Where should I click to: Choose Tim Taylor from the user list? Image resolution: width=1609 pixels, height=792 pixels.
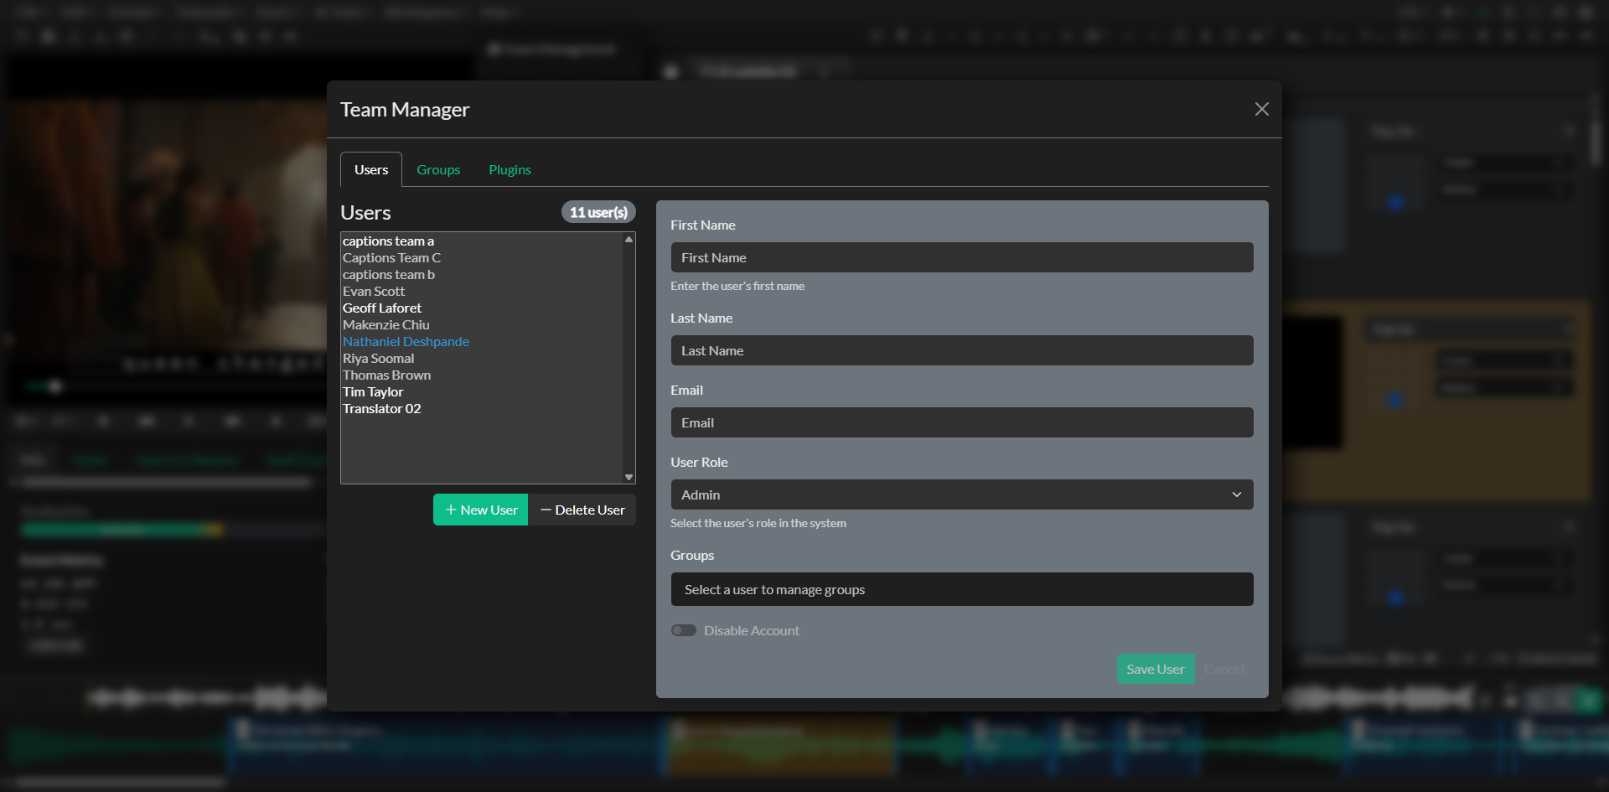pos(372,391)
